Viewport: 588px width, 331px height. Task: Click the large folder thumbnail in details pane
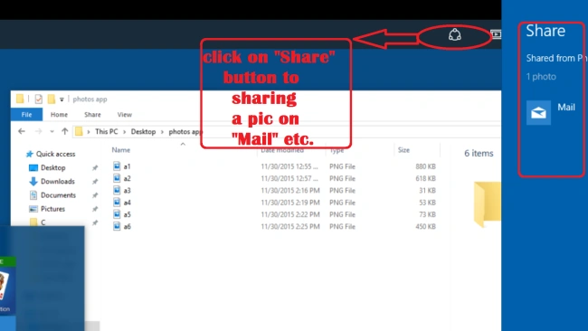[x=487, y=204]
